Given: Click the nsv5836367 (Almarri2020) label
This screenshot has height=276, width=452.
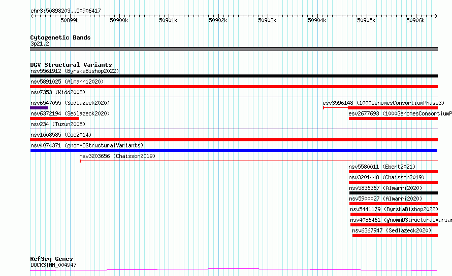Looking at the screenshot, I should (x=385, y=188).
